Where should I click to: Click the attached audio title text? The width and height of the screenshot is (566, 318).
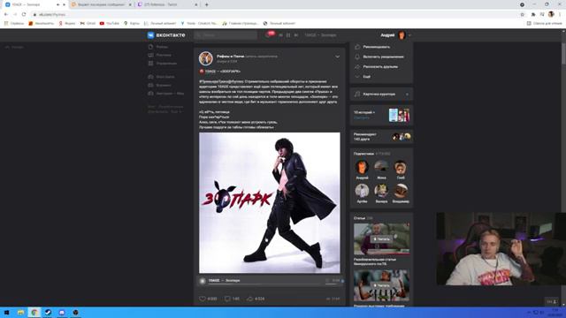coord(224,281)
